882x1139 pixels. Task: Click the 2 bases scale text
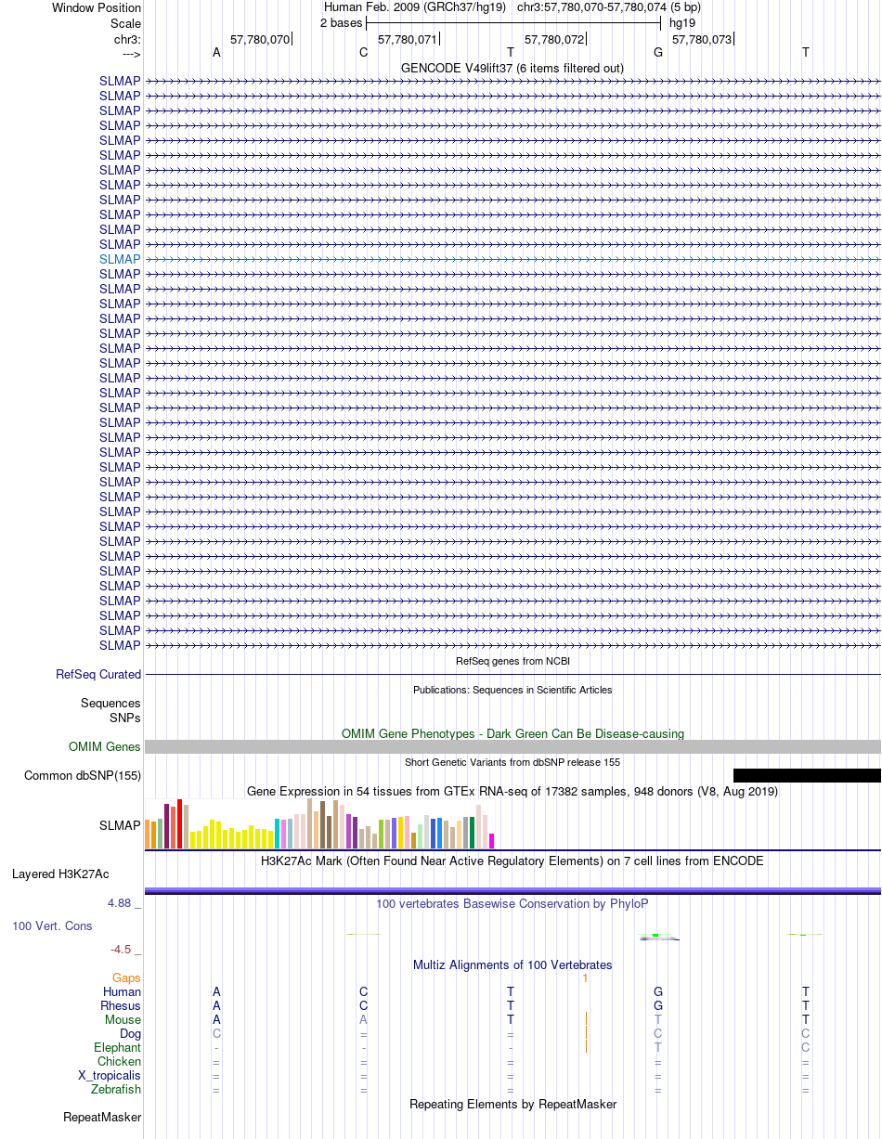tap(341, 22)
